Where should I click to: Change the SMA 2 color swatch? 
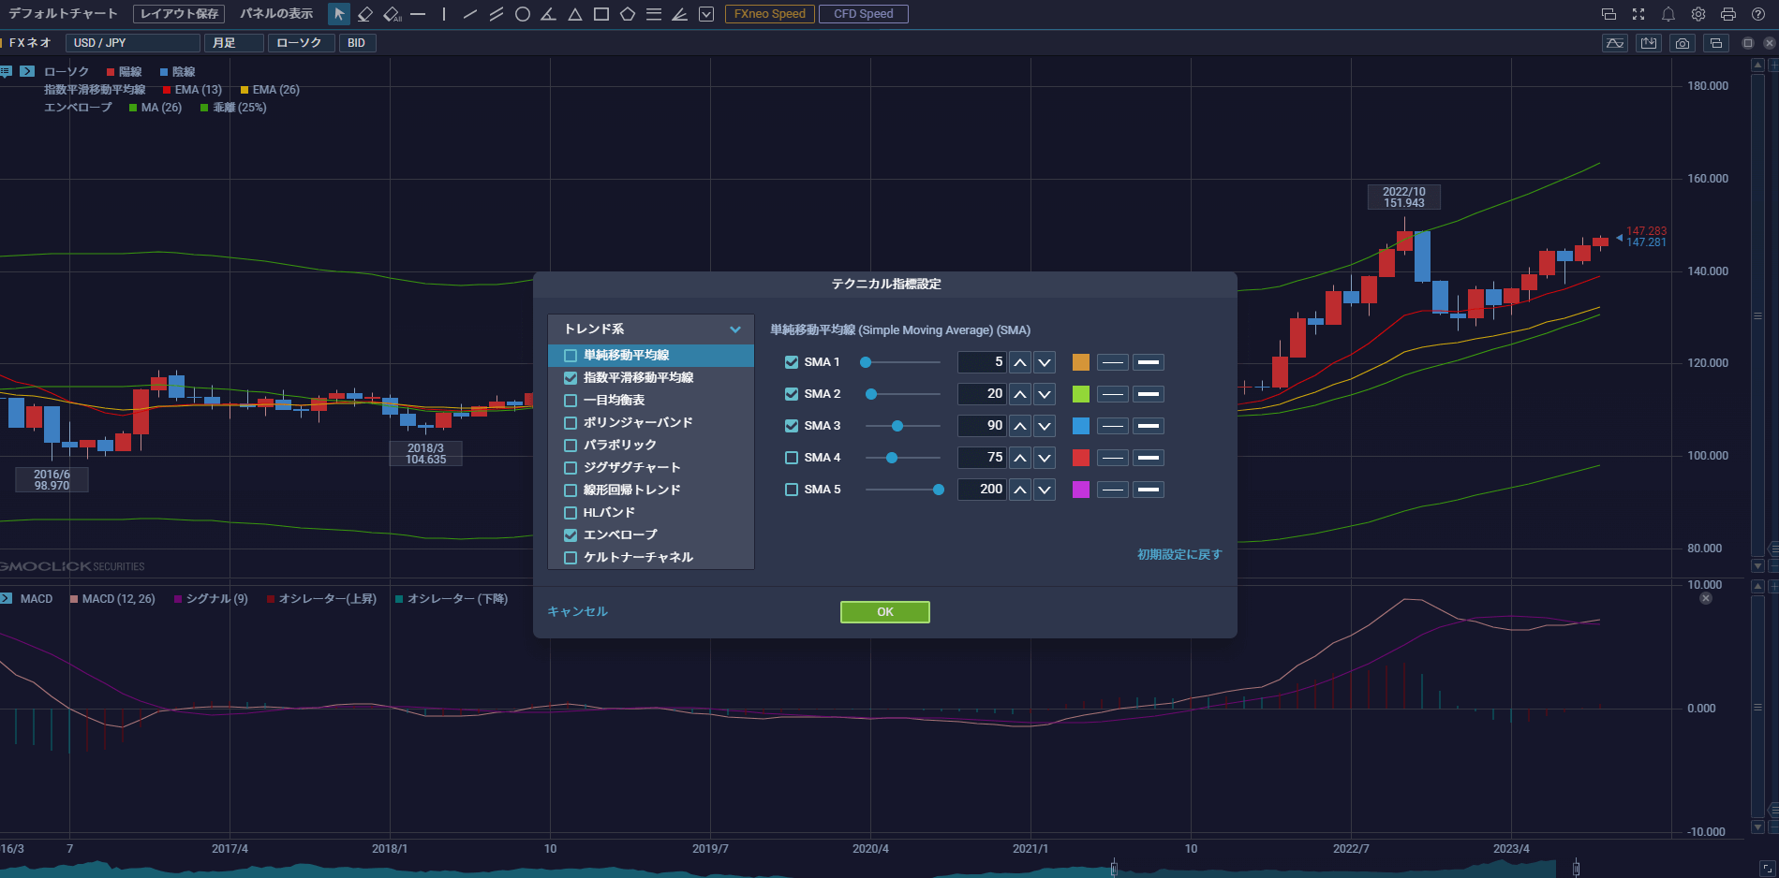click(1081, 393)
